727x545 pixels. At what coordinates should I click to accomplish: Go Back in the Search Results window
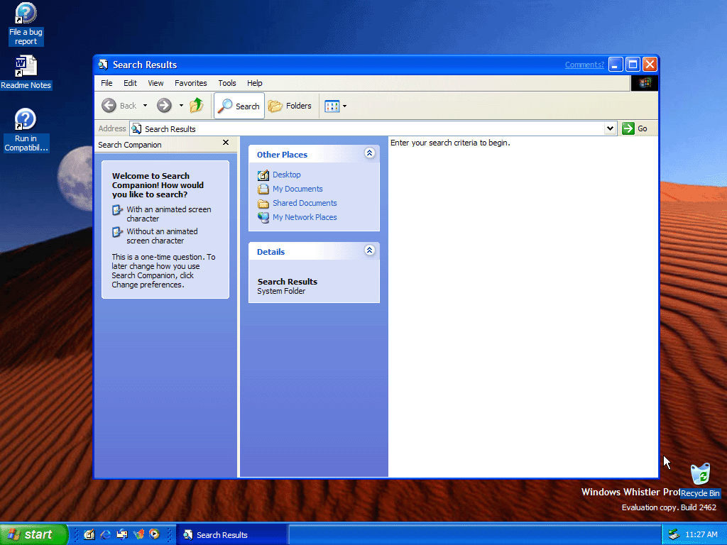click(119, 106)
